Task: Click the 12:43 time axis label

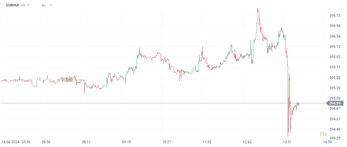Action: tap(247, 142)
